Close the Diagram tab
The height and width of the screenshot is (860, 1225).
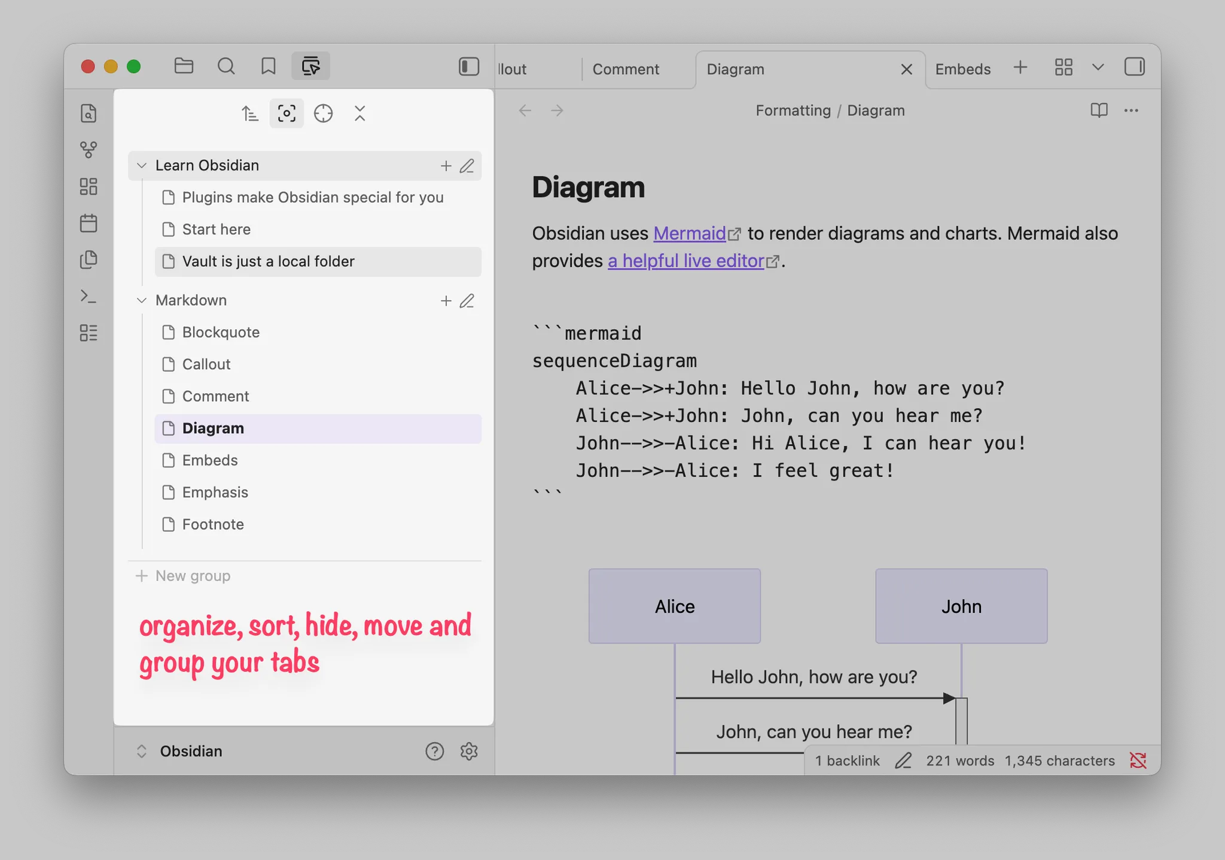click(x=906, y=69)
